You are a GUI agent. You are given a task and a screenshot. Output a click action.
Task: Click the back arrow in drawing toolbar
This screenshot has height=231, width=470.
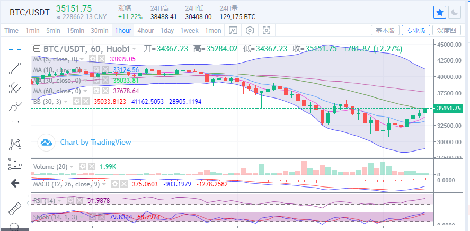15,183
